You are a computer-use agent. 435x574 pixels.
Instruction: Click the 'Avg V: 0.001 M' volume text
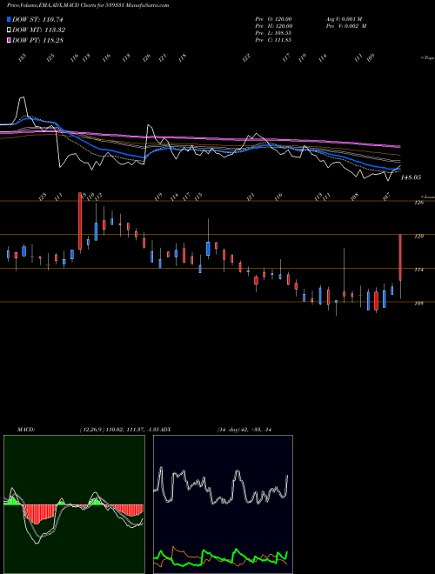tap(344, 19)
